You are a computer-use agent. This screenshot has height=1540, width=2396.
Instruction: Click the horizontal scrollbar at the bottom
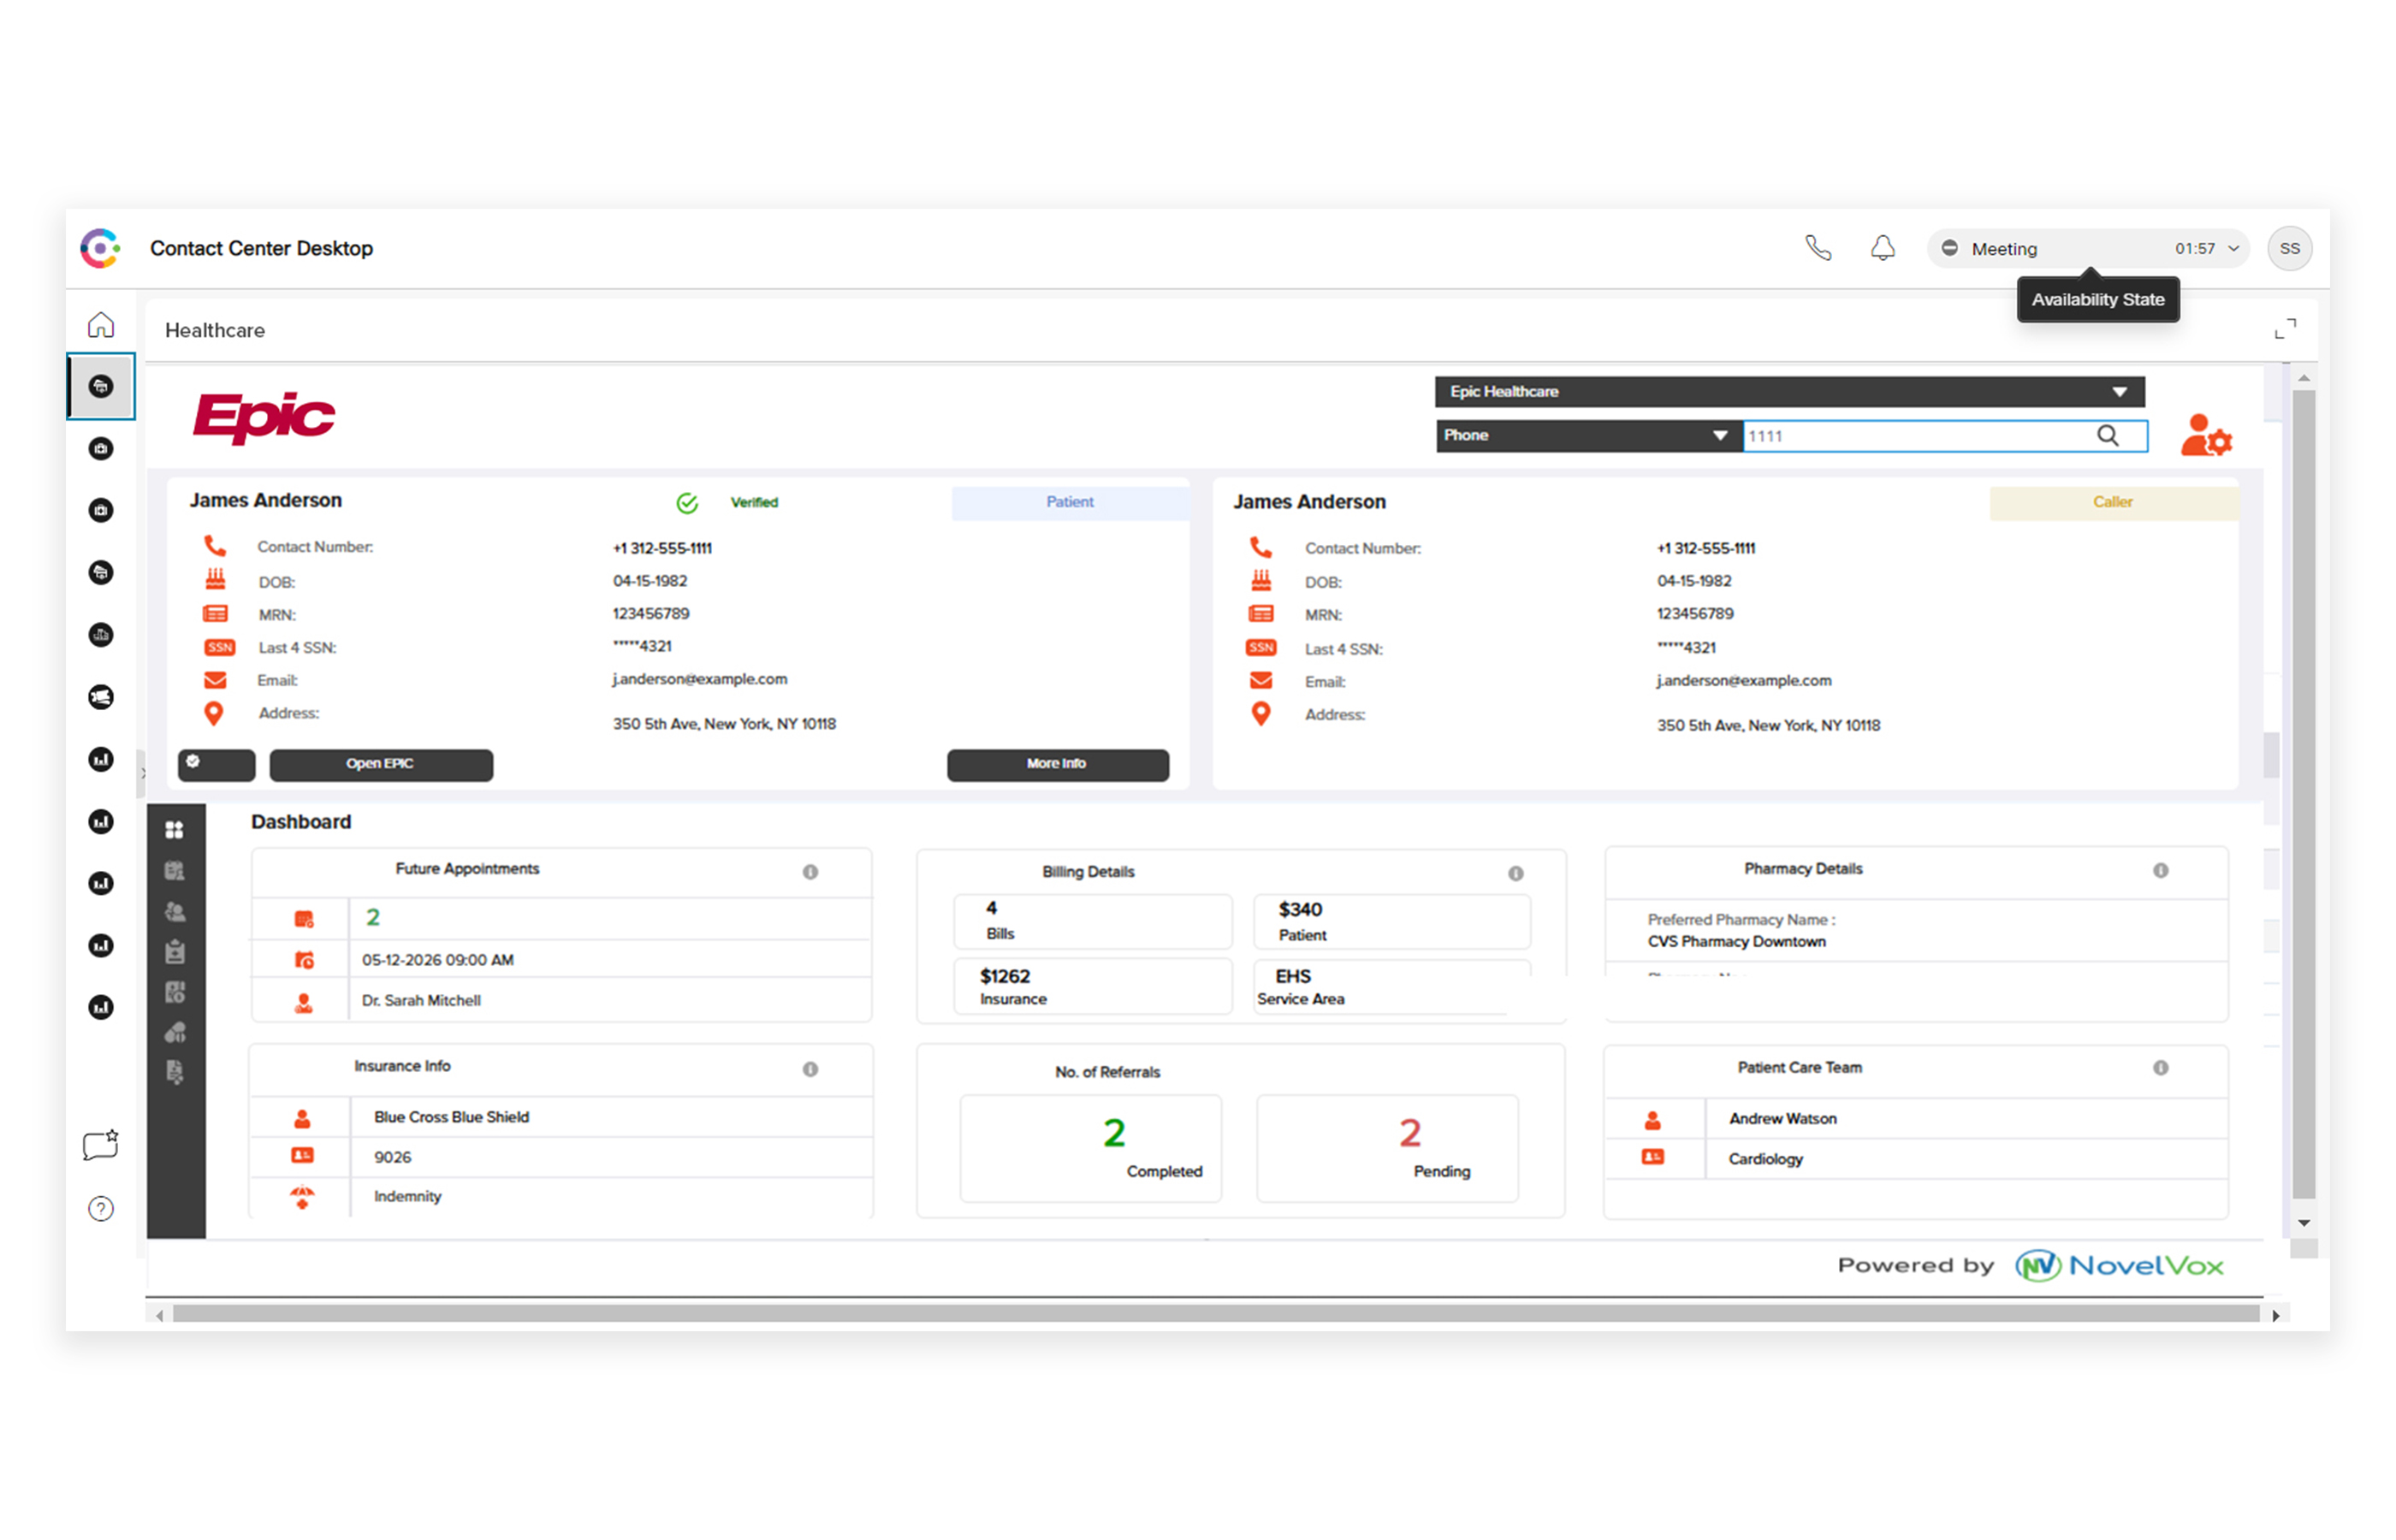1216,1314
